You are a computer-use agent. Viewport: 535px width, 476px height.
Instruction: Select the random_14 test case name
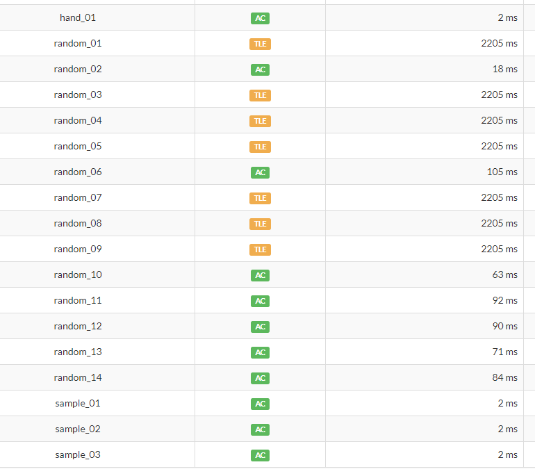[78, 378]
